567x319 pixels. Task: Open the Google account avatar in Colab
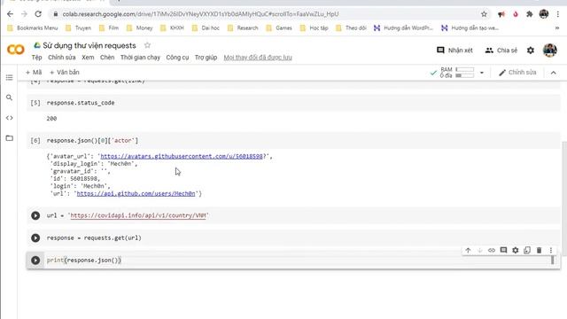549,51
